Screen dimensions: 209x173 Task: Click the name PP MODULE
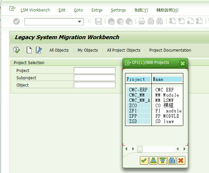click(x=167, y=116)
